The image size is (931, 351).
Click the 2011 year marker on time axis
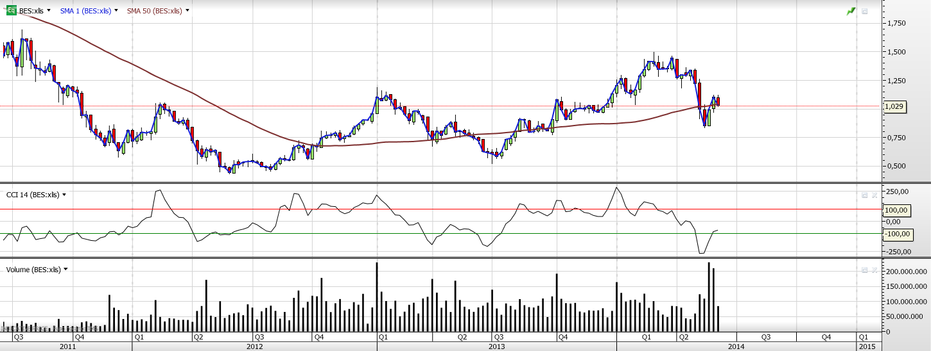click(x=67, y=347)
